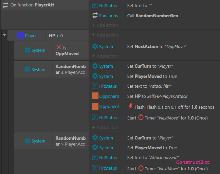
Task: Click the timer icon in Attack hit block
Action: click(x=141, y=117)
